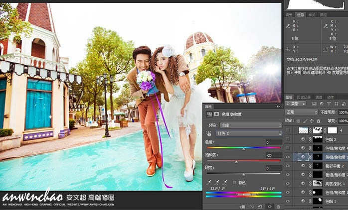Click the 饱和度 slider handle

(x=236, y=162)
